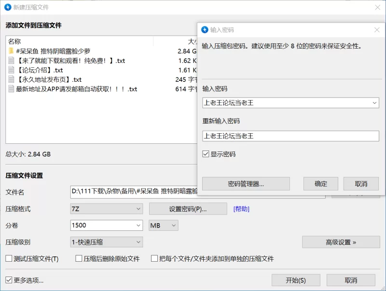Select the 【永久地址发布页】.txt file icon

tap(11, 80)
